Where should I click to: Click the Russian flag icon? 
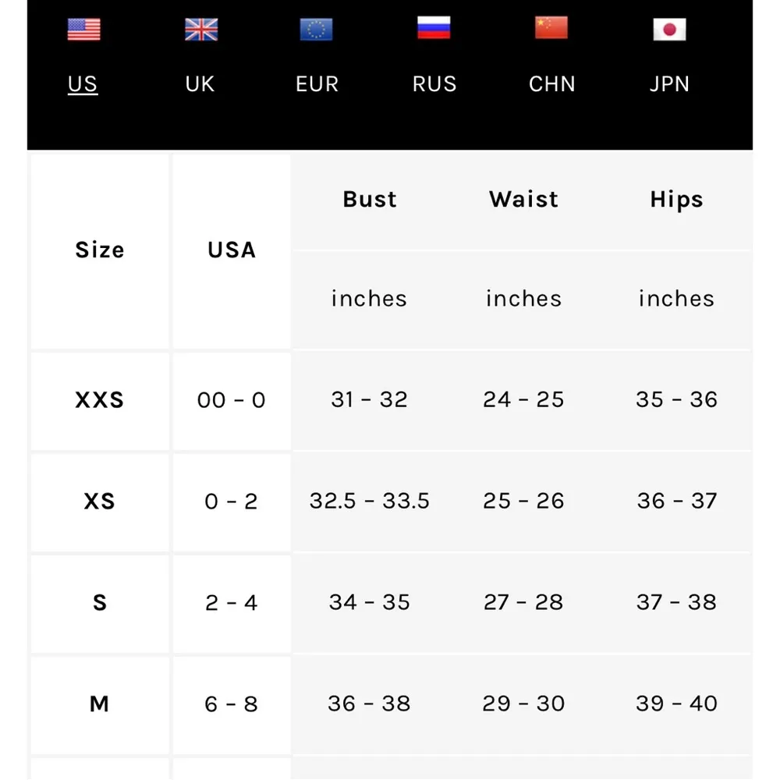coord(434,28)
